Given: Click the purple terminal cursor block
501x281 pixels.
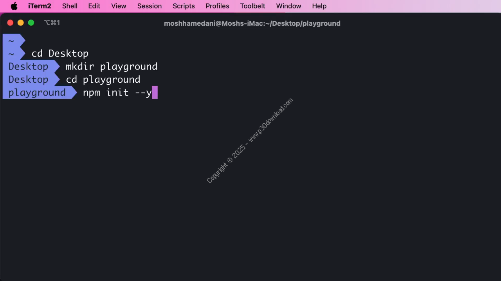Looking at the screenshot, I should (155, 92).
